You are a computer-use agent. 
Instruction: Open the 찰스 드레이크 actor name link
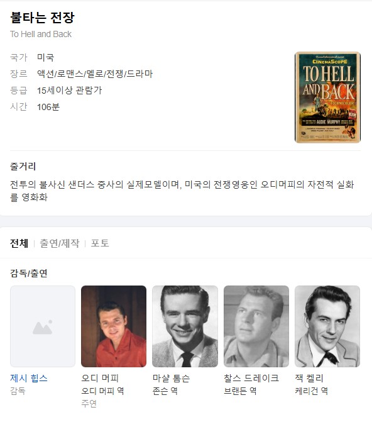[x=251, y=378]
